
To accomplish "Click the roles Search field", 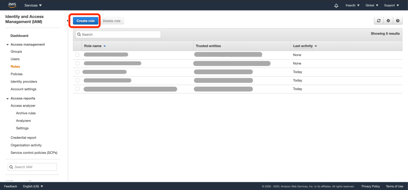I will tap(118, 35).
